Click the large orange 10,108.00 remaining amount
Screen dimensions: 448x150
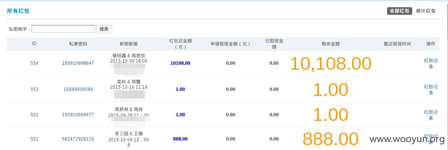click(x=331, y=64)
